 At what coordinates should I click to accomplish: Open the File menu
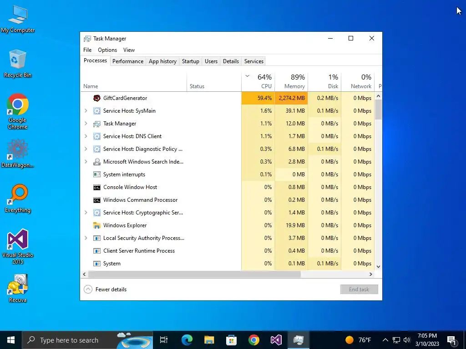click(87, 50)
